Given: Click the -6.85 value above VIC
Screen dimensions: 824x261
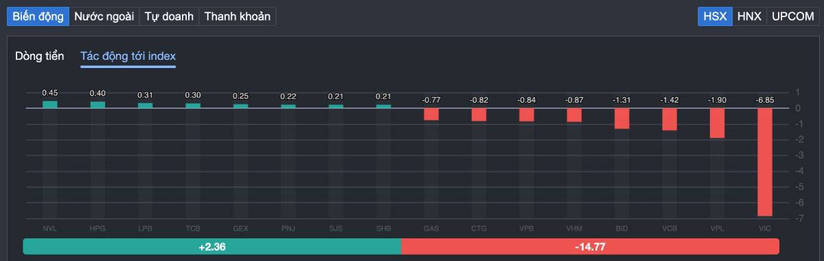Looking at the screenshot, I should click(x=765, y=100).
